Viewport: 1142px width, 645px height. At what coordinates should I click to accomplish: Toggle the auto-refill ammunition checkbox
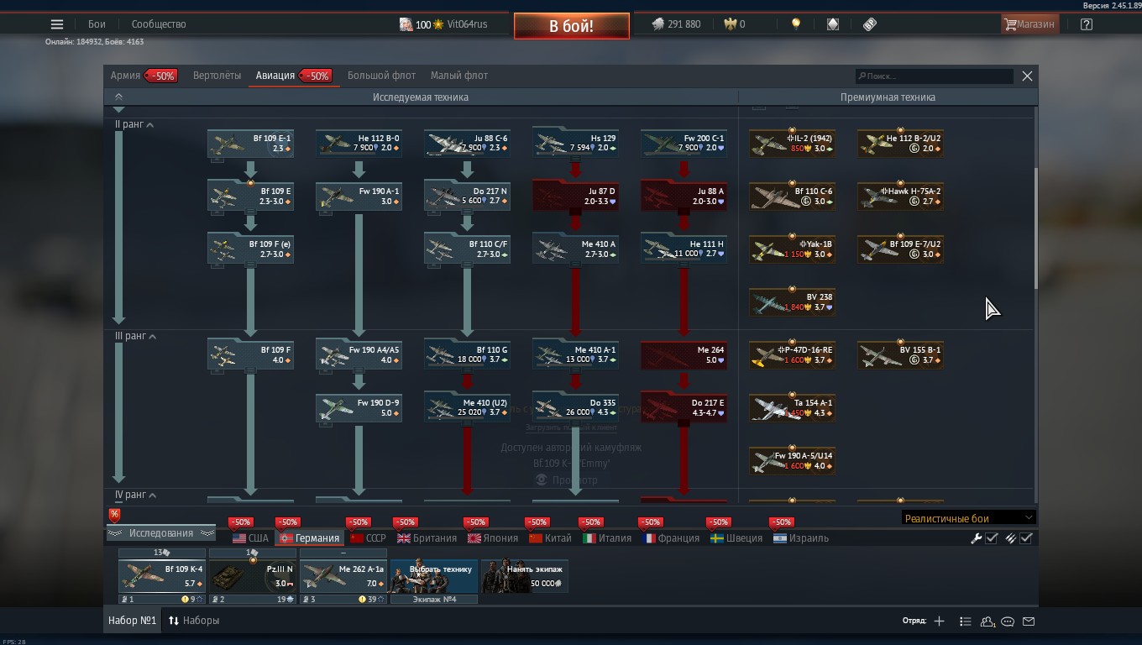pyautogui.click(x=1026, y=538)
